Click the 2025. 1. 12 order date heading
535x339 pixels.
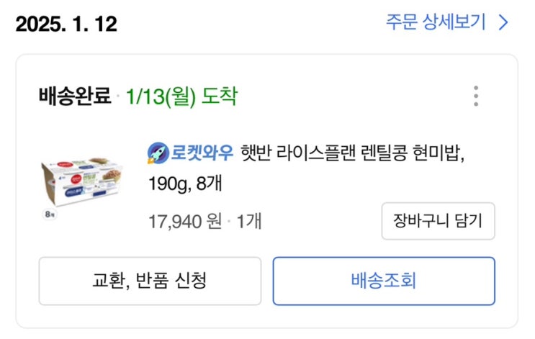tap(66, 24)
